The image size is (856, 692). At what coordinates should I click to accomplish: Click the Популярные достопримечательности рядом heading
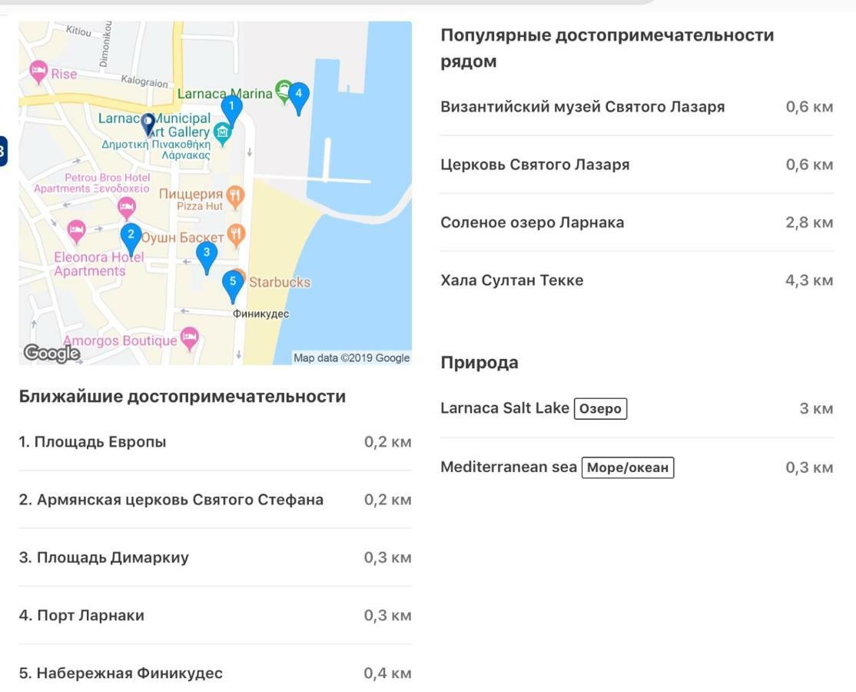point(607,48)
